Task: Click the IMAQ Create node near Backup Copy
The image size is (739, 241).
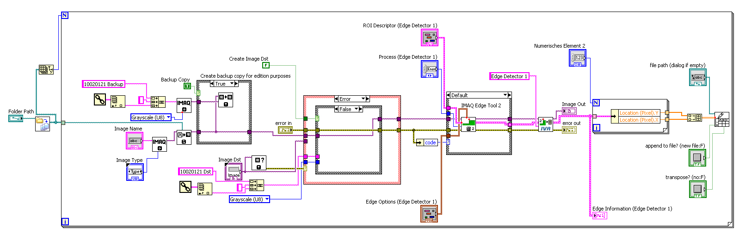Action: pos(184,105)
